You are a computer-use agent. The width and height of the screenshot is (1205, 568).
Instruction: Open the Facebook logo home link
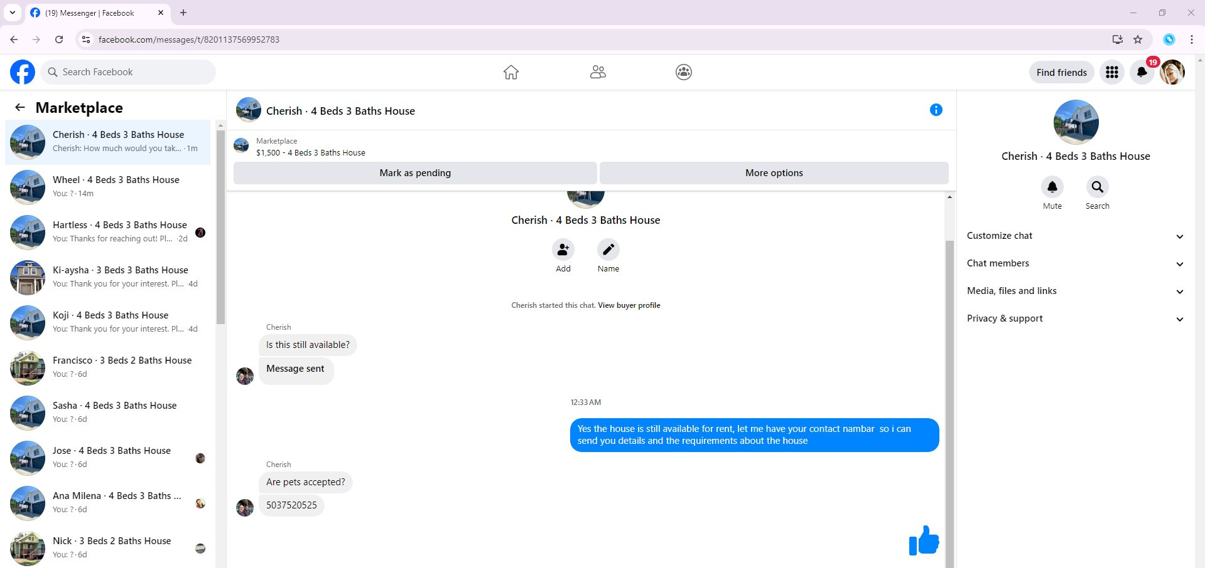[x=23, y=72]
